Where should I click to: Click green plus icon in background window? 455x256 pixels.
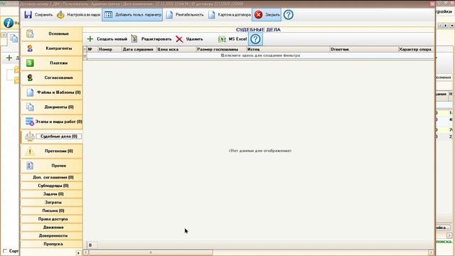point(9,58)
